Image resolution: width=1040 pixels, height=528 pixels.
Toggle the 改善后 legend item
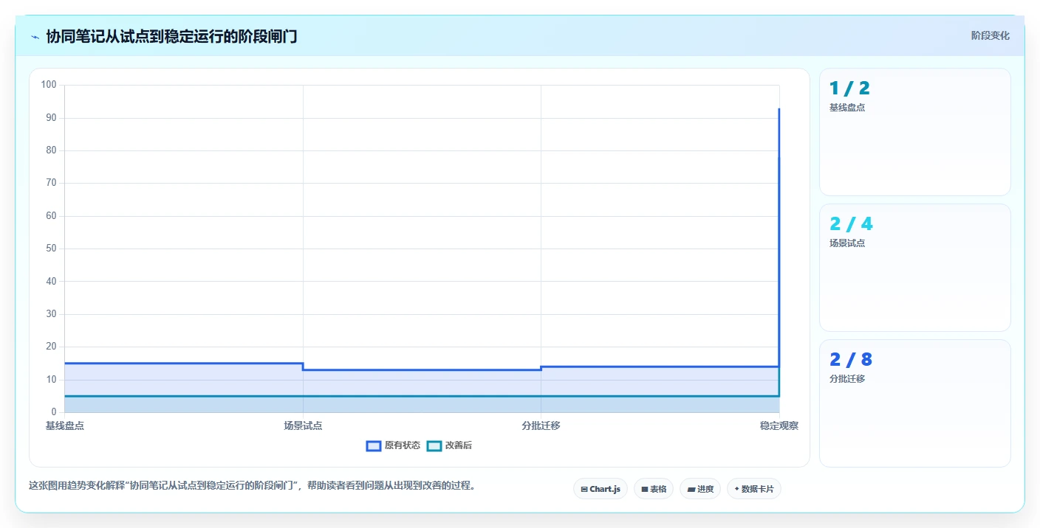tap(450, 445)
